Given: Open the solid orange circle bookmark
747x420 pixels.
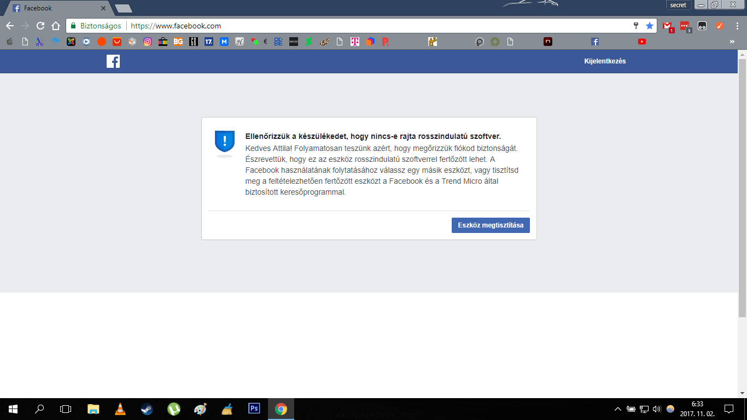Looking at the screenshot, I should click(101, 42).
